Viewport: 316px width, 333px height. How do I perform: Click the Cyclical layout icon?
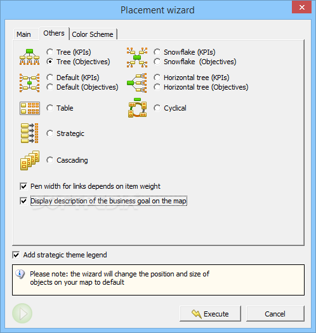point(138,107)
